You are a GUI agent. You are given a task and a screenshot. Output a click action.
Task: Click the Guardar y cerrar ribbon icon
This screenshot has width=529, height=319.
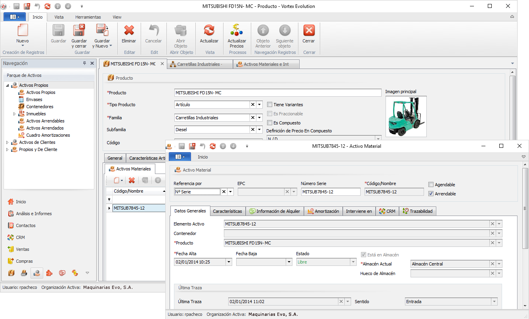[79, 30]
